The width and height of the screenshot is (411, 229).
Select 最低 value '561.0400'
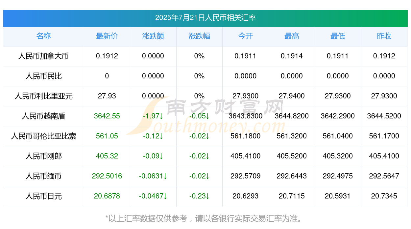338,136
